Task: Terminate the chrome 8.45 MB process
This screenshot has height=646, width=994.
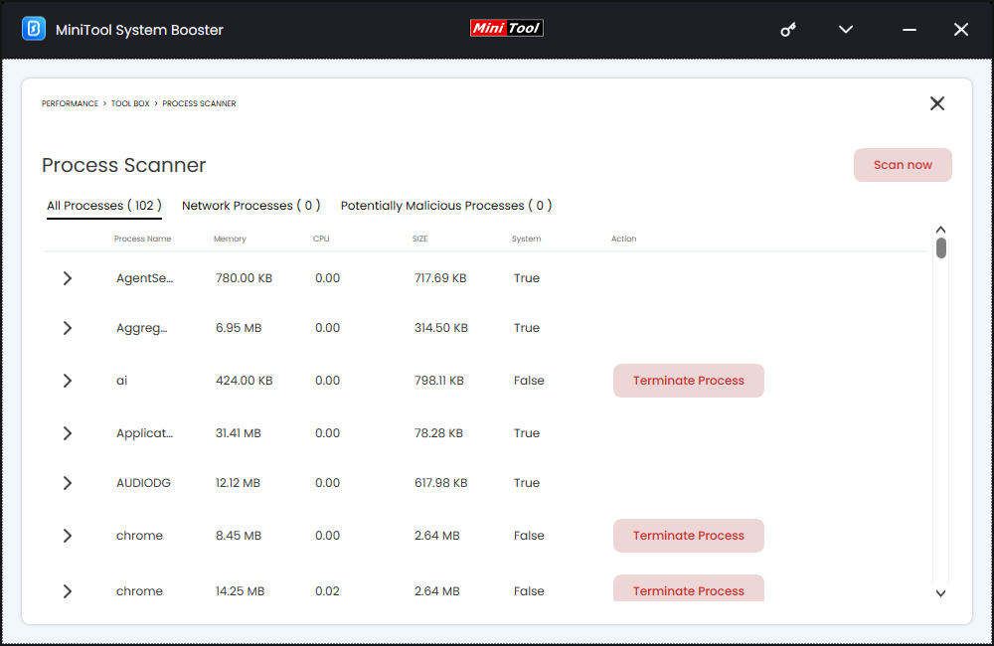Action: pyautogui.click(x=689, y=536)
